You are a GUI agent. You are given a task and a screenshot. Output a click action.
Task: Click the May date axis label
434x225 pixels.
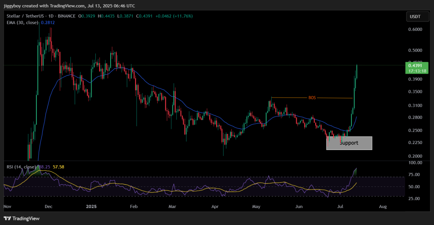coord(256,206)
